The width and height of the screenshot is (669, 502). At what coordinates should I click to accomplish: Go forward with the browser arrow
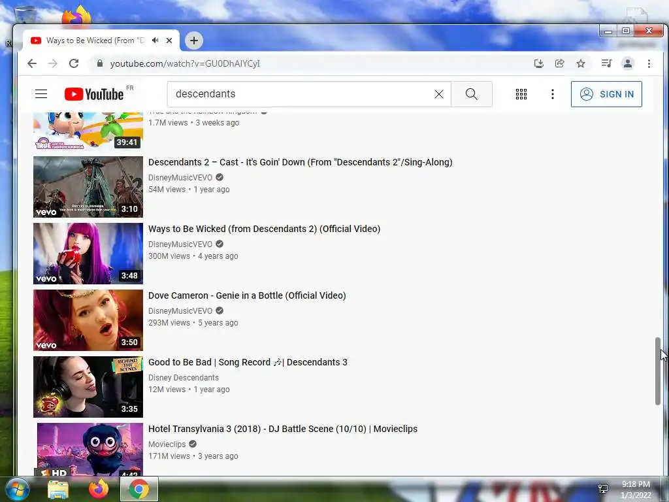tap(52, 63)
